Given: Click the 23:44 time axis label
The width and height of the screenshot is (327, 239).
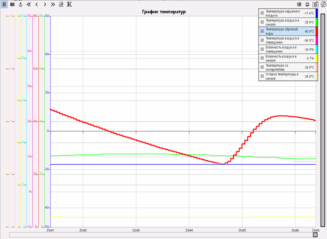Looking at the screenshot, I should [x=189, y=230].
